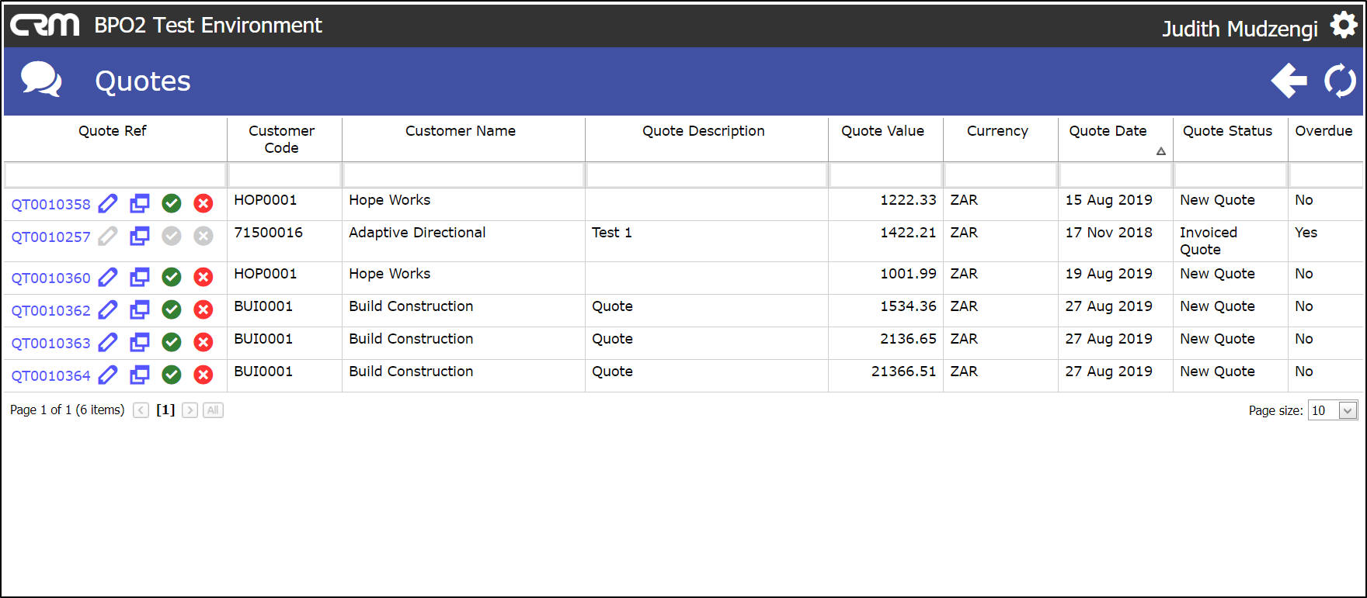The height and width of the screenshot is (598, 1367).
Task: Reject quote QT0010364 with the red X icon
Action: (x=203, y=375)
